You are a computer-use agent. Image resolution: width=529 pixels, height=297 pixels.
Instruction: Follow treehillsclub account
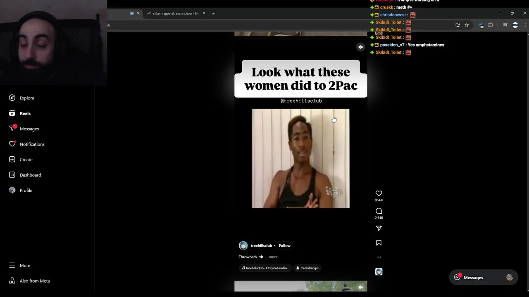pos(284,246)
